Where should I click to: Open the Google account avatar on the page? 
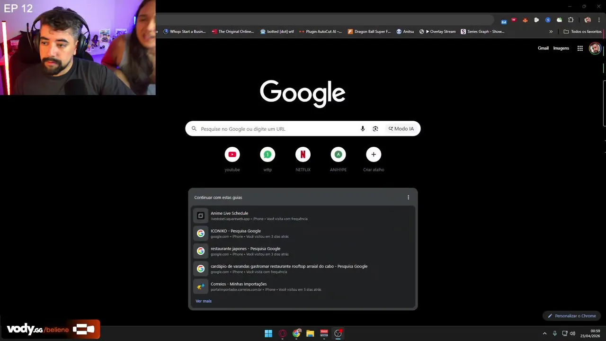pos(595,48)
